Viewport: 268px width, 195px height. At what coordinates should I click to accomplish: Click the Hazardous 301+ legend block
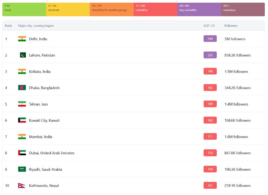pos(243,9)
